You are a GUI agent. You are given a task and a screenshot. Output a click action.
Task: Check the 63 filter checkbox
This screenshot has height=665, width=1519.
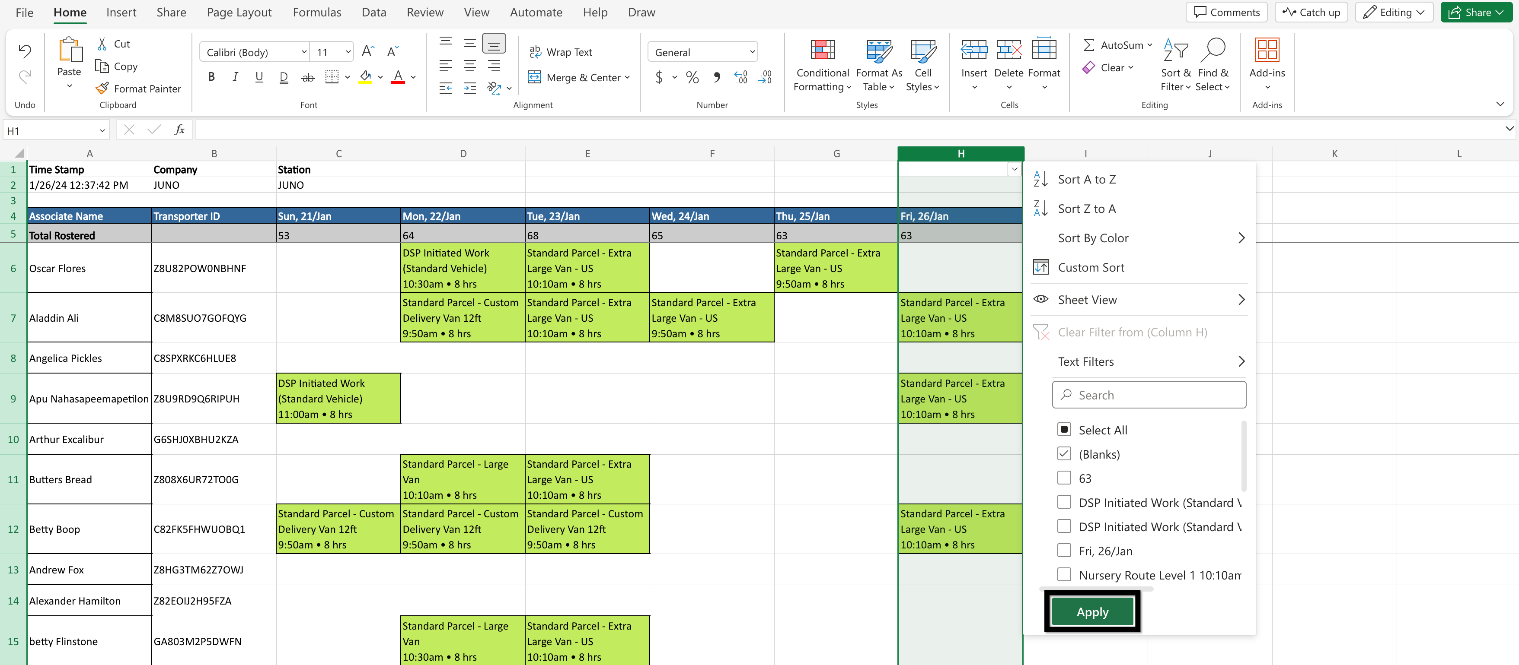click(x=1064, y=478)
